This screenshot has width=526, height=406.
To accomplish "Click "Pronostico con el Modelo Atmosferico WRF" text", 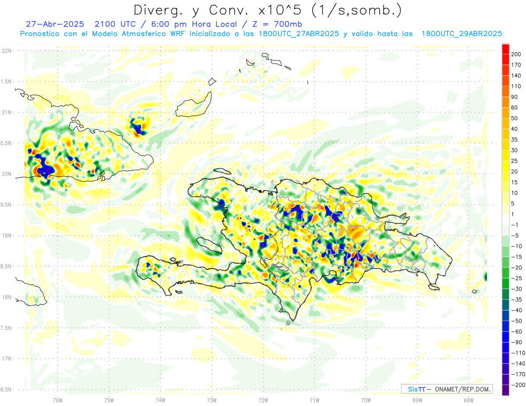I will pyautogui.click(x=103, y=34).
